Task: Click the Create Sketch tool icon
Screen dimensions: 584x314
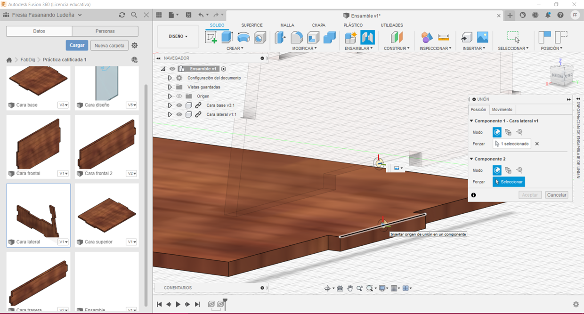Action: (211, 37)
